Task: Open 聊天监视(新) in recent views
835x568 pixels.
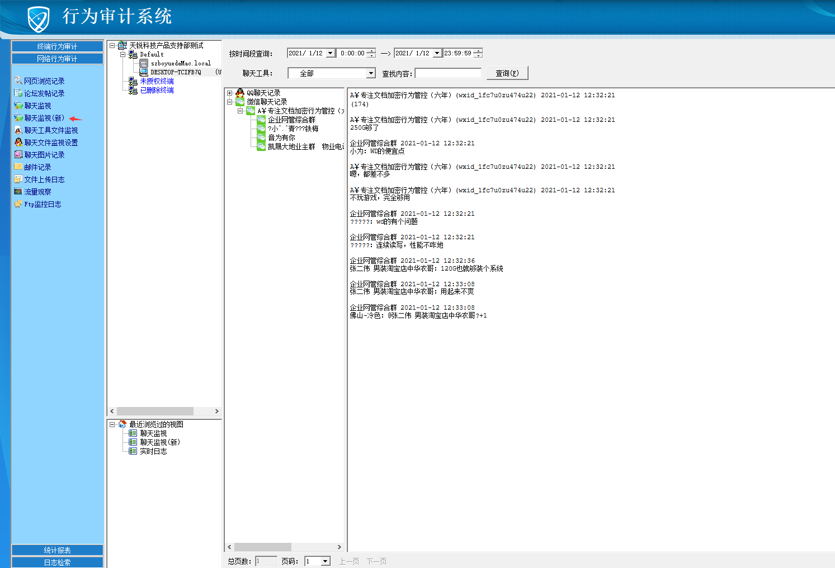Action: tap(160, 442)
